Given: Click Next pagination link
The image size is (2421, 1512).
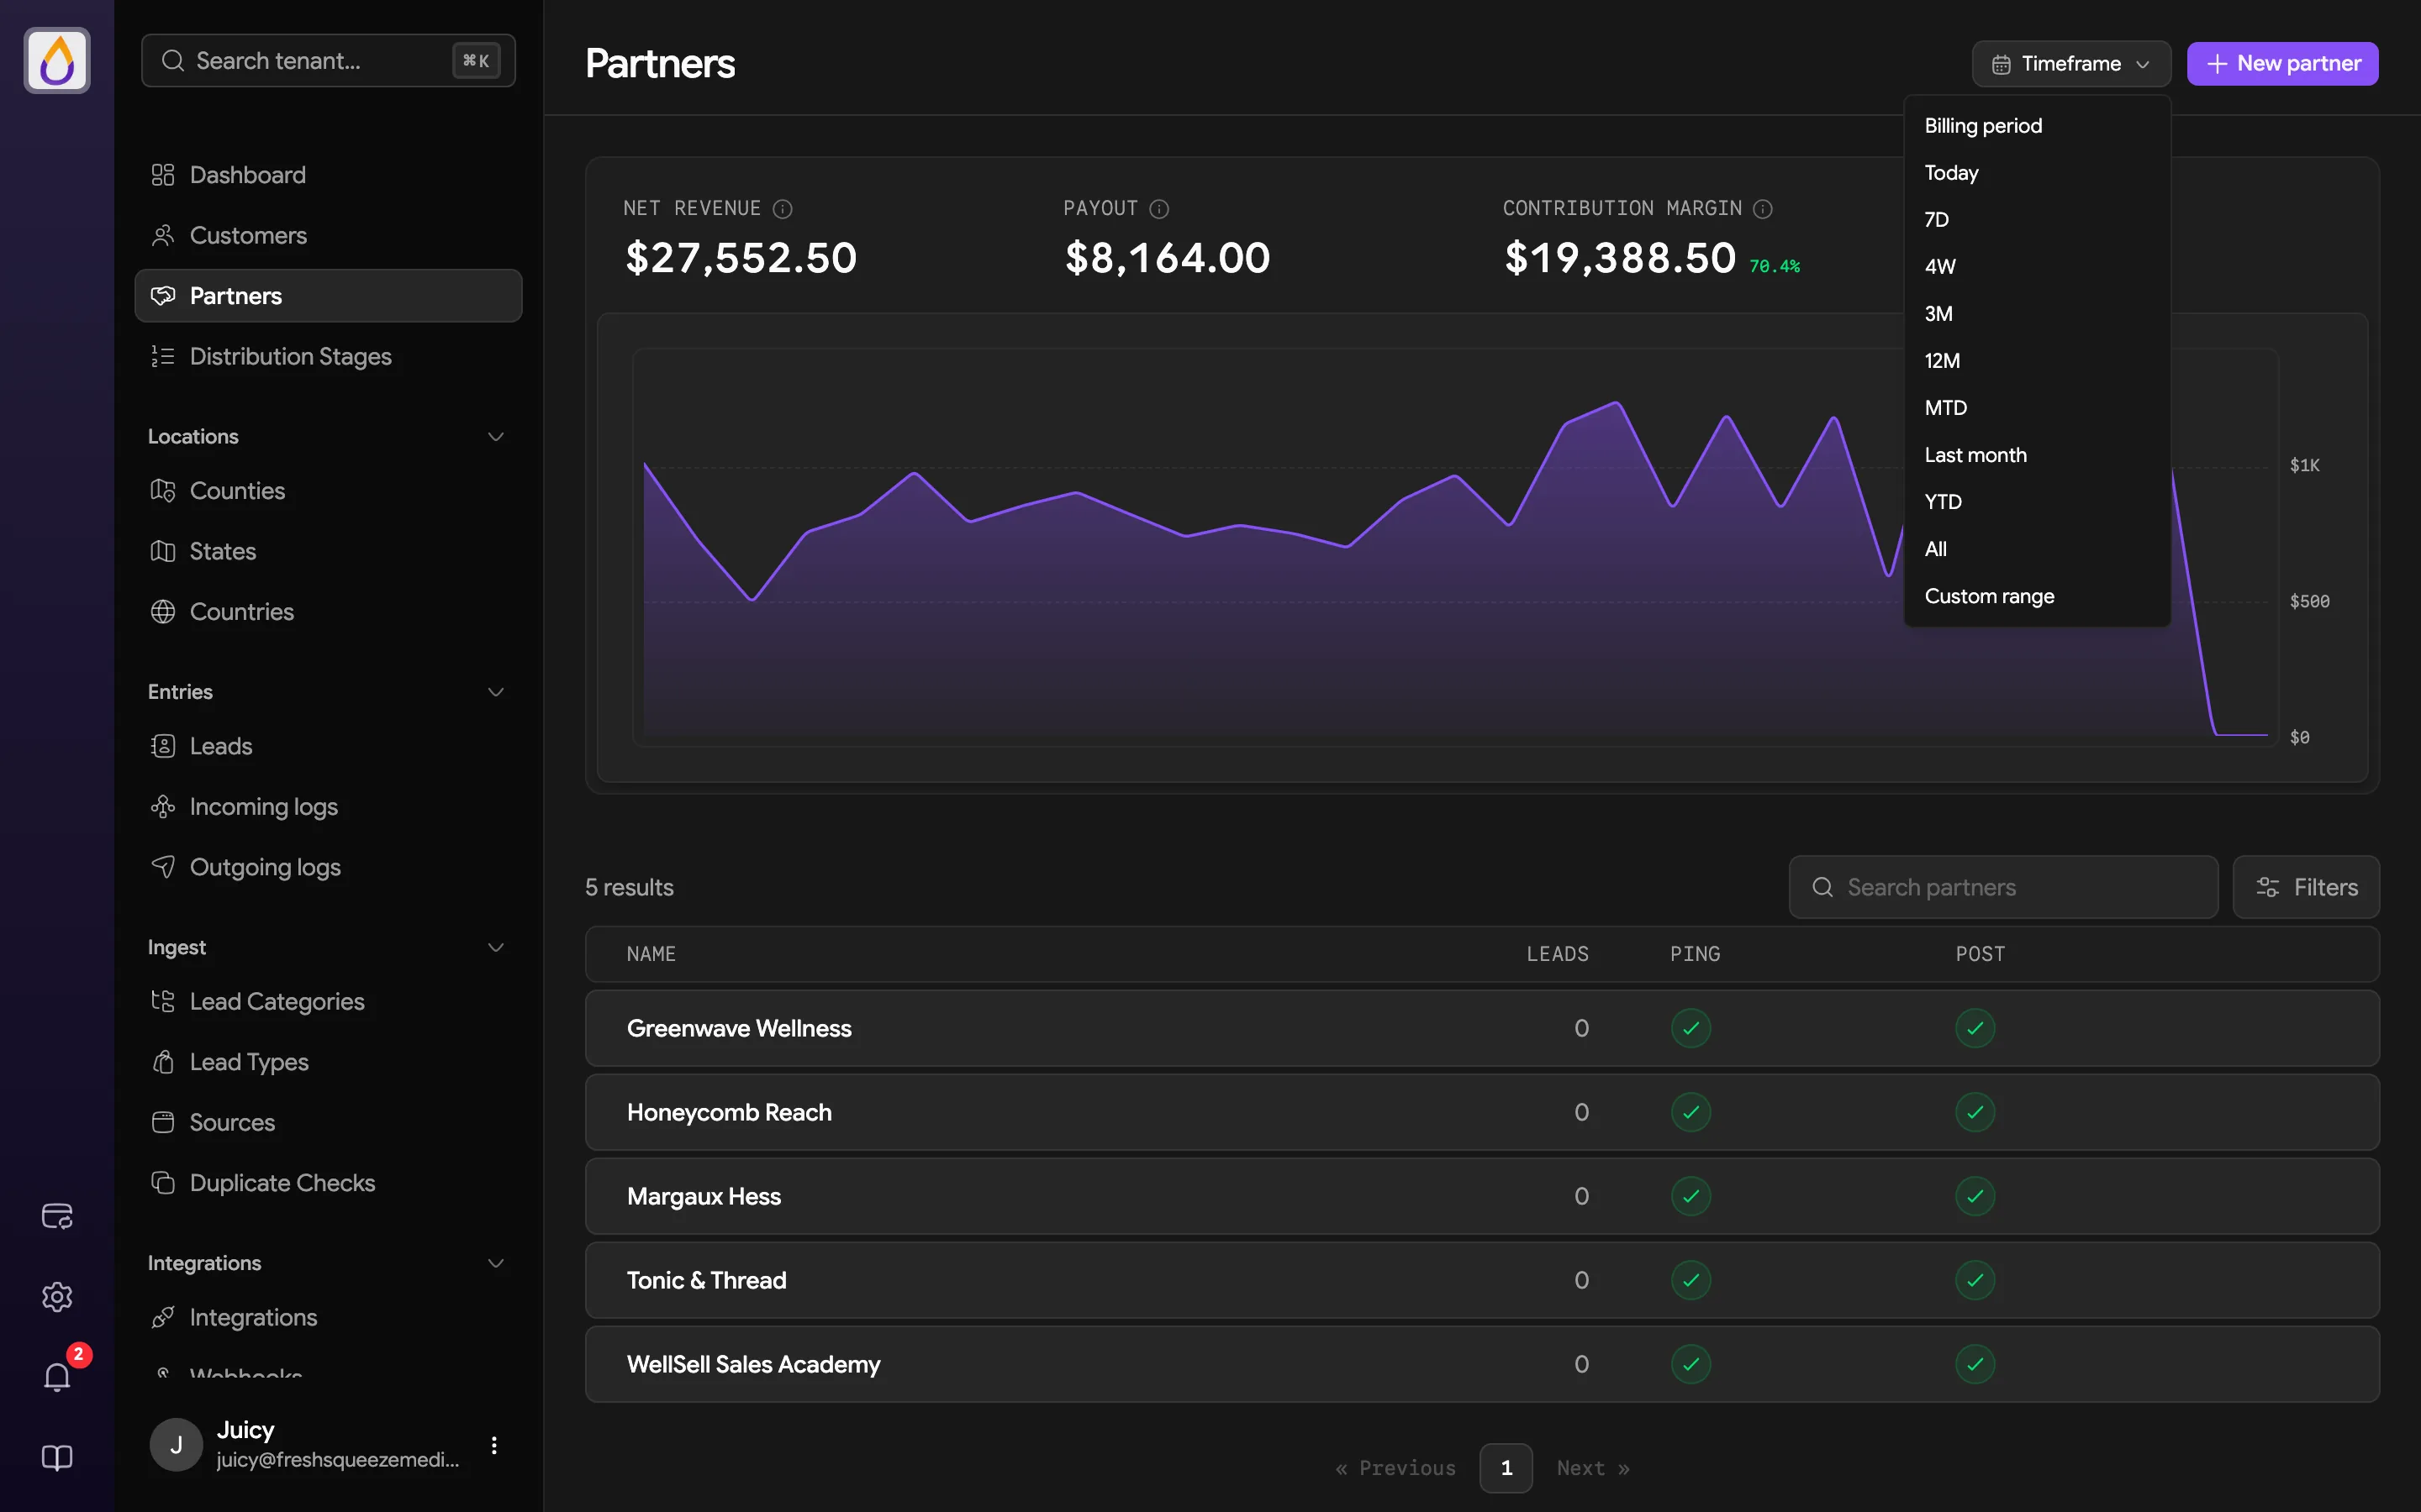Looking at the screenshot, I should [x=1593, y=1468].
